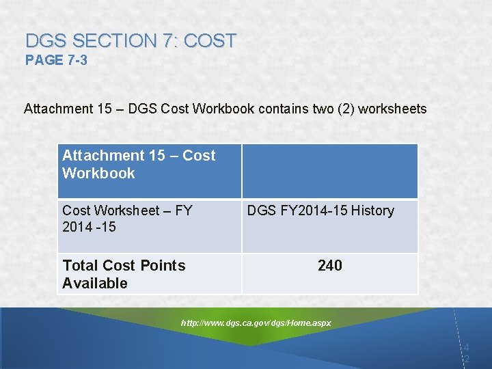
Task: Select the 'Attachment 15 – DGS Cost Workbook contains' sentence
Action: [225, 109]
